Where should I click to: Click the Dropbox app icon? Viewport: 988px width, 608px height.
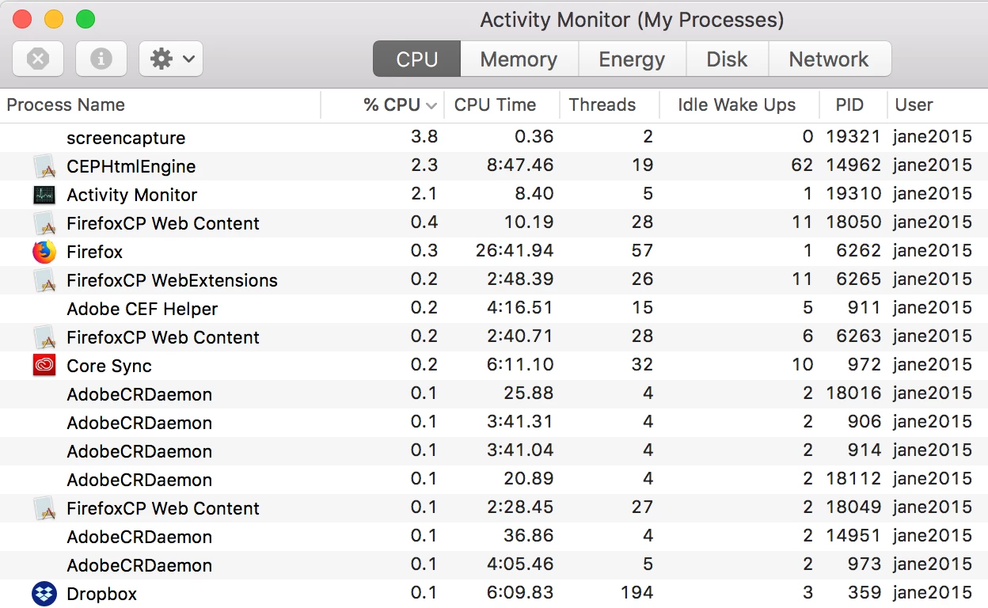click(x=44, y=594)
